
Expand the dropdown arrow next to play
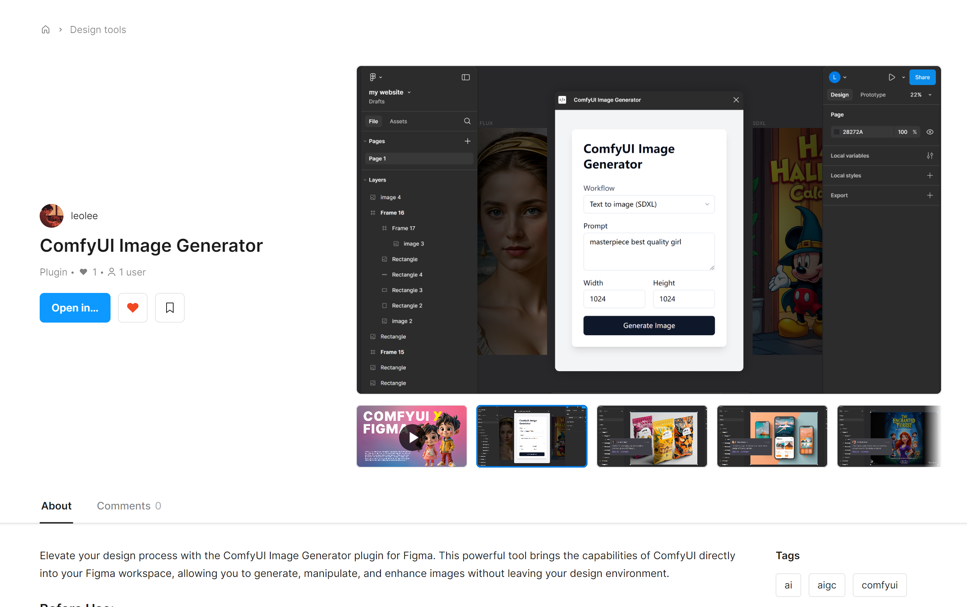[x=904, y=77]
